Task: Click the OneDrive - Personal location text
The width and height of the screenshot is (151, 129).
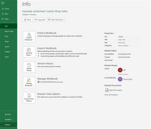Action: point(29,15)
